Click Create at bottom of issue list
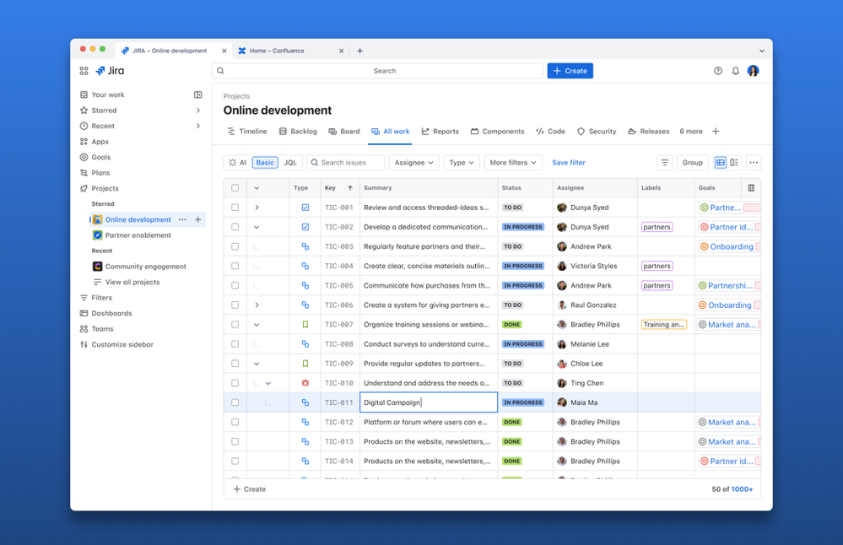Screen dimensions: 843x545 250,489
